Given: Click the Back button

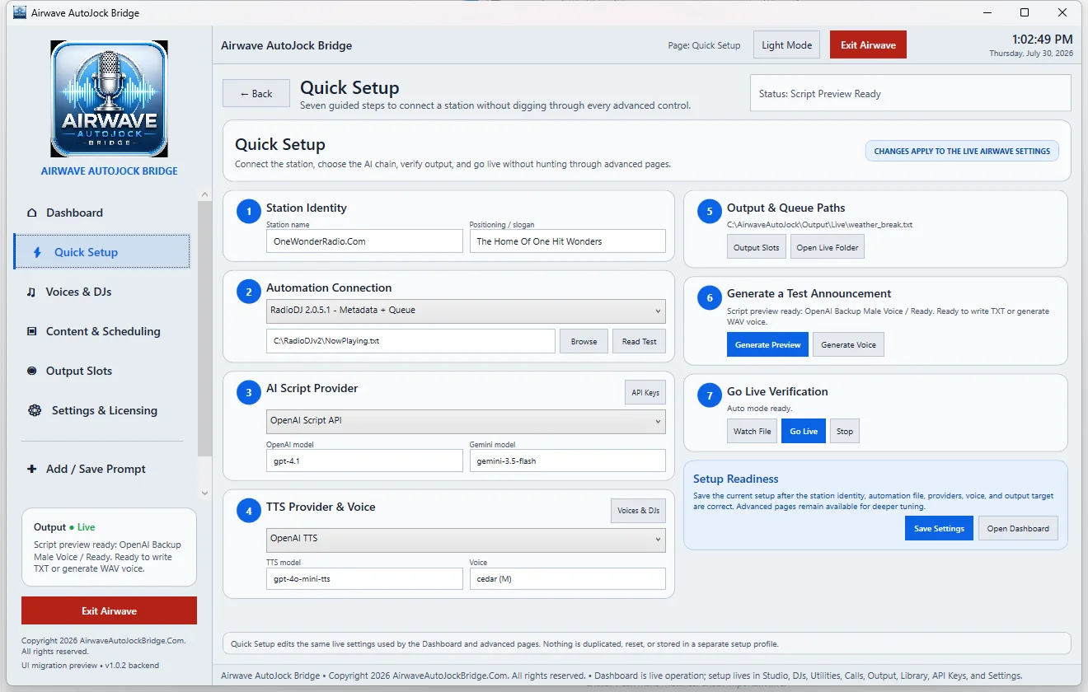Looking at the screenshot, I should pyautogui.click(x=256, y=94).
